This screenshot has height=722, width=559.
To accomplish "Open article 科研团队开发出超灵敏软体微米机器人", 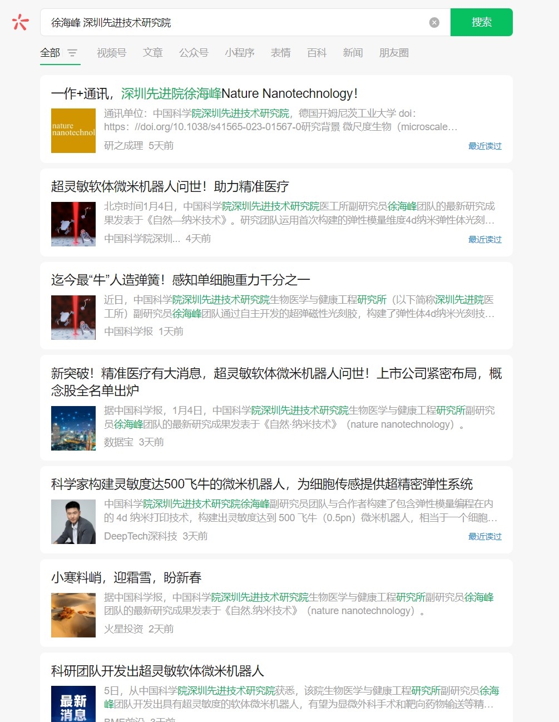I will (157, 671).
